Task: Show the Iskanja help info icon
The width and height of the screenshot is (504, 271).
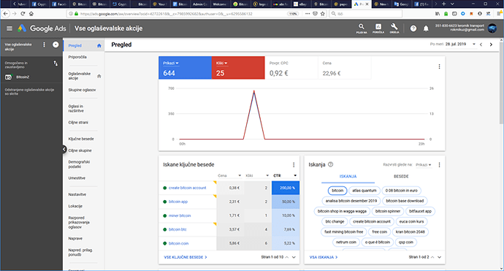Action: point(330,164)
